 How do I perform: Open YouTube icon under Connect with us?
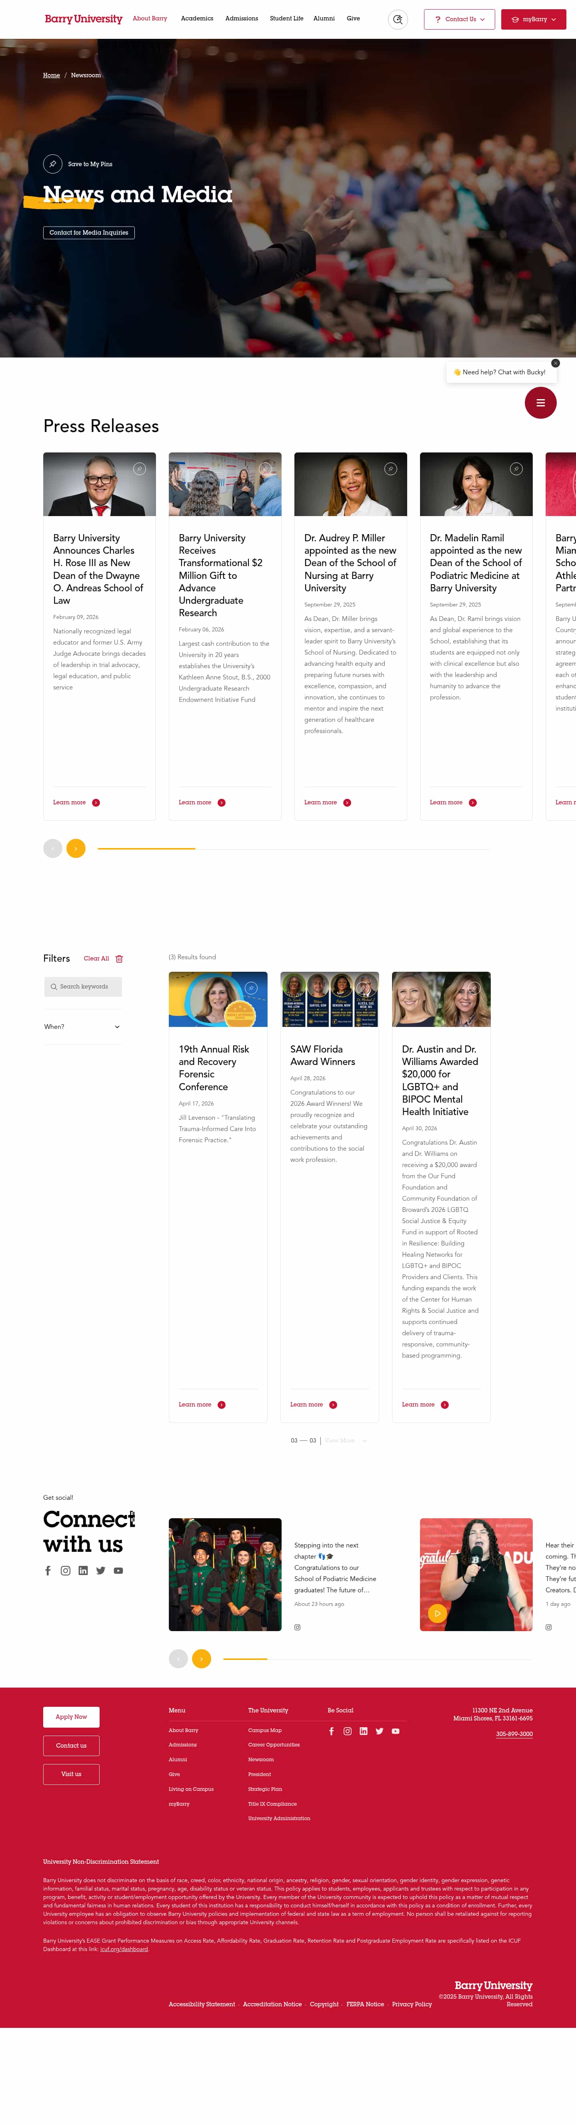click(x=119, y=1571)
